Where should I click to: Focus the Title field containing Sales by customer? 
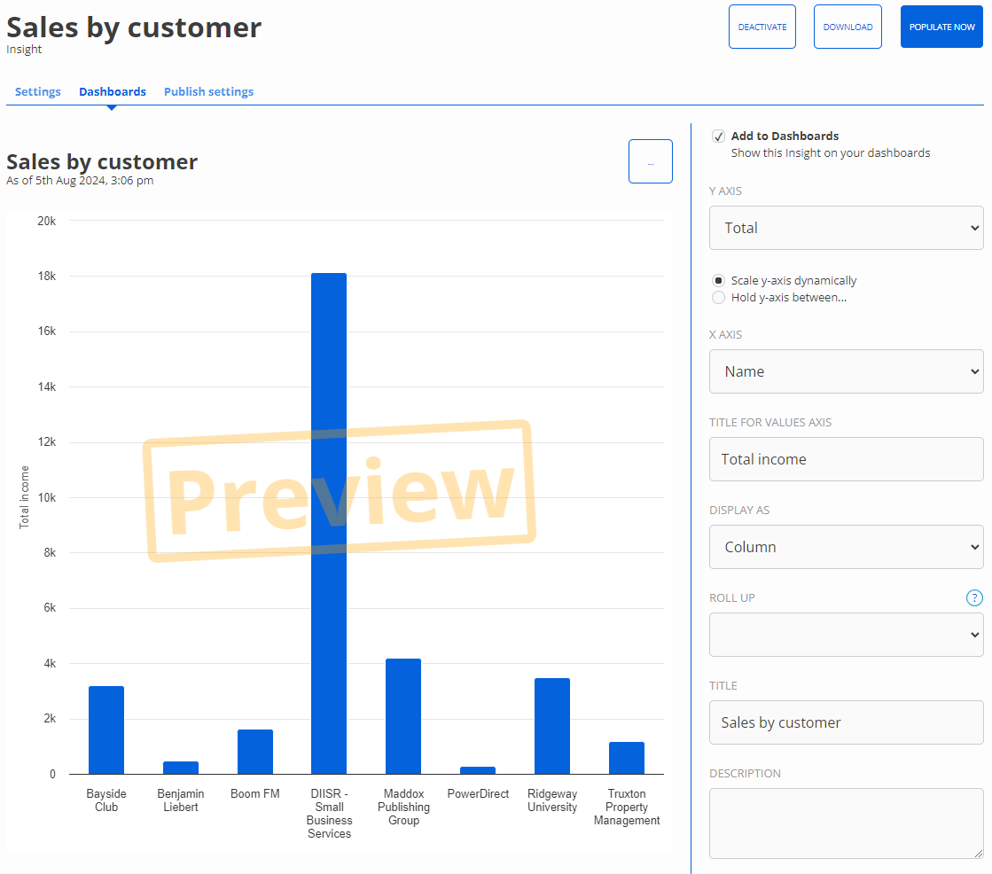click(x=846, y=722)
